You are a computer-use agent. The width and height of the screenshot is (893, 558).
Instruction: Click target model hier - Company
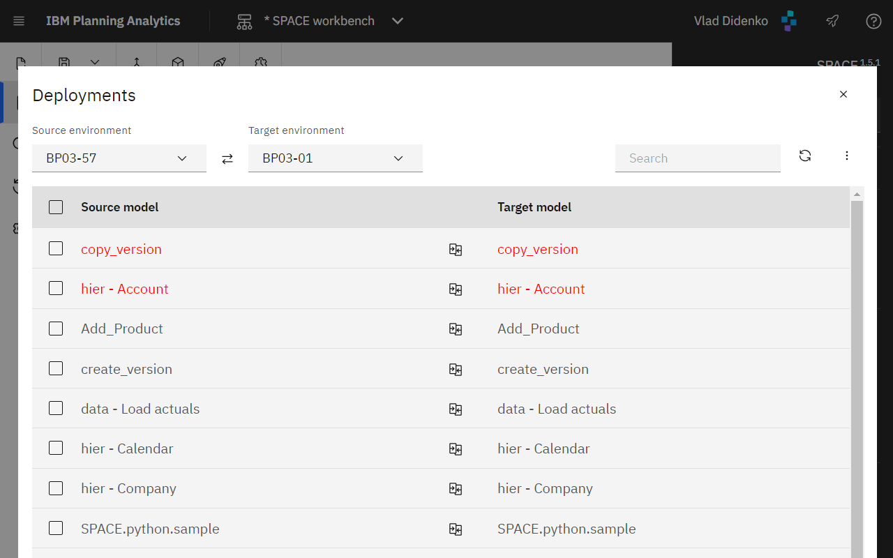545,488
